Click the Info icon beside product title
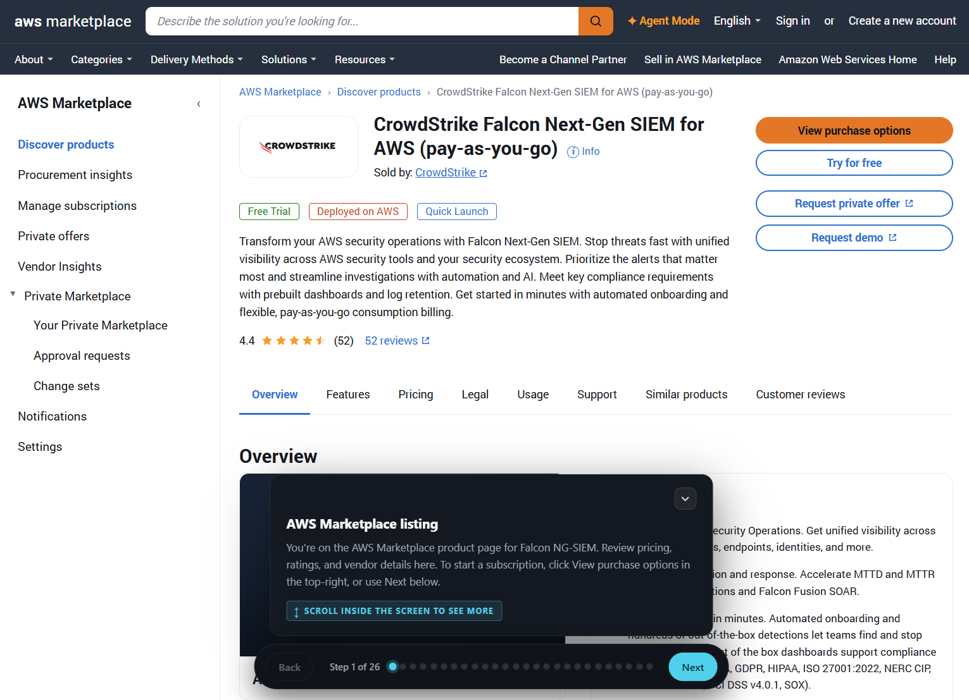Viewport: 969px width, 700px height. [573, 152]
